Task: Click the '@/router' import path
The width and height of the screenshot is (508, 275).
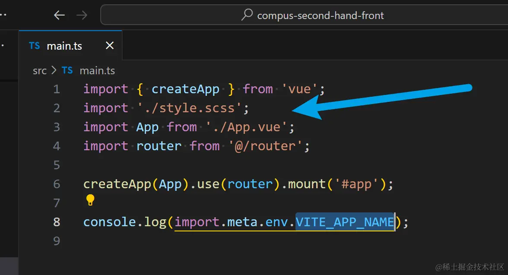Action: [265, 146]
